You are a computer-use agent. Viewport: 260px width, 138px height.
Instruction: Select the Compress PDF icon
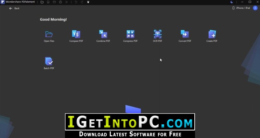tap(130, 34)
